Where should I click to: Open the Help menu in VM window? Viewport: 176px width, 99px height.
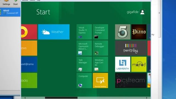[38, 1]
